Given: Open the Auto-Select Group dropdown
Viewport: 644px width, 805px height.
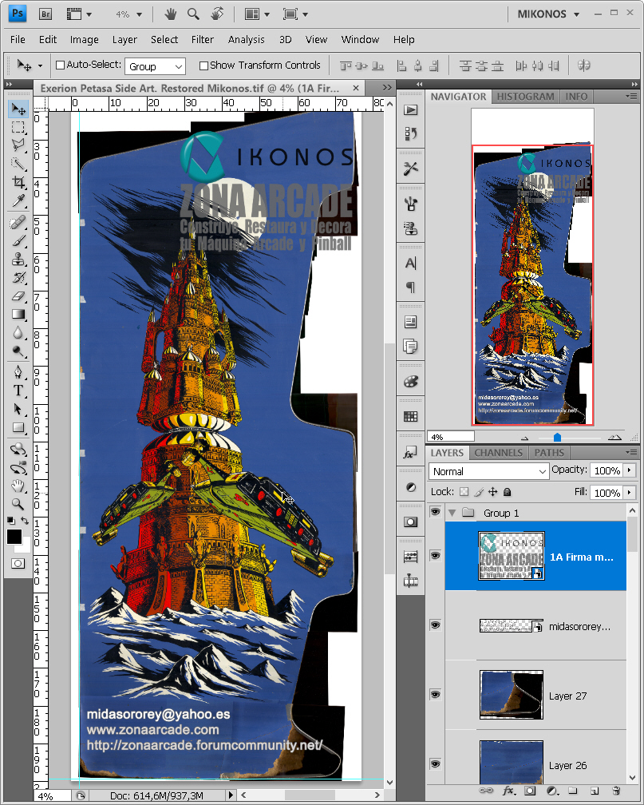Looking at the screenshot, I should (x=156, y=66).
